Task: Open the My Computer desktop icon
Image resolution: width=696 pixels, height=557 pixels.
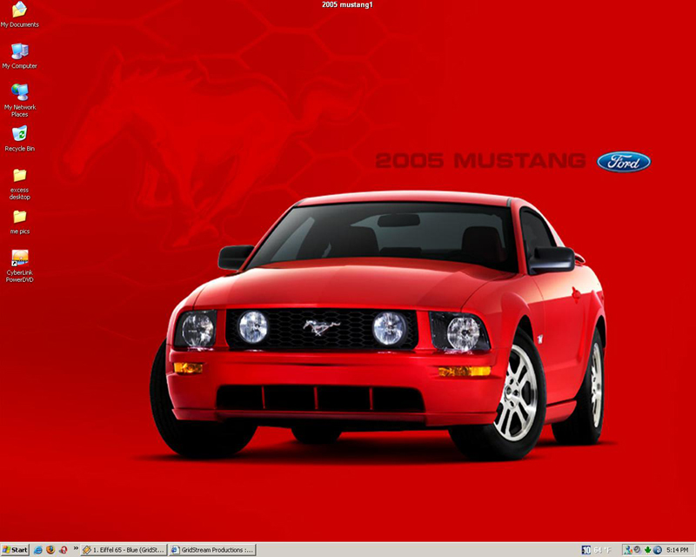Action: (x=19, y=52)
